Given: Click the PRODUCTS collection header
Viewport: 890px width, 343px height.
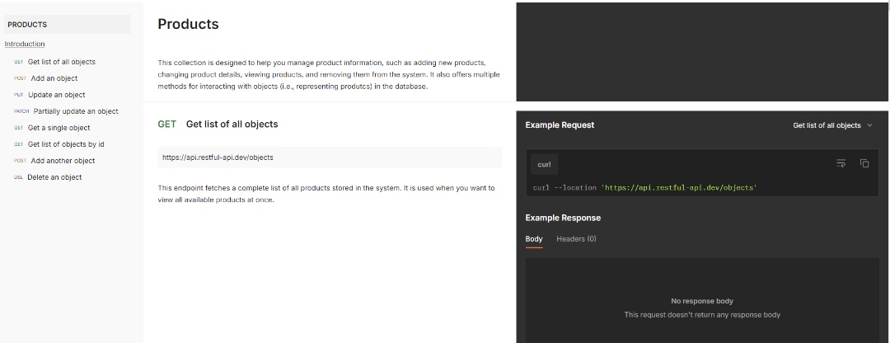Looking at the screenshot, I should 68,25.
